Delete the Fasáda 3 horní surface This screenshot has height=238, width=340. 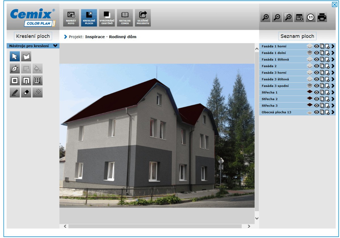[327, 73]
